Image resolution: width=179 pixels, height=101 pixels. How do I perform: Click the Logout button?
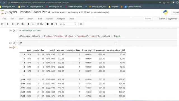pyautogui.click(x=176, y=12)
